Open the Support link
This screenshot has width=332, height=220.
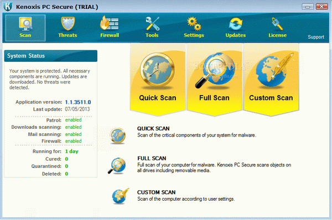pyautogui.click(x=316, y=37)
